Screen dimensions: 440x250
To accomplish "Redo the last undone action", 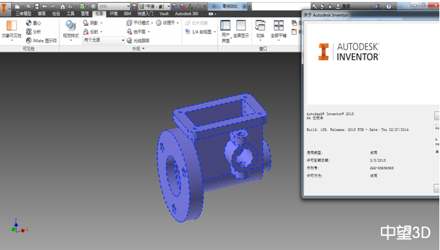I will [53, 6].
